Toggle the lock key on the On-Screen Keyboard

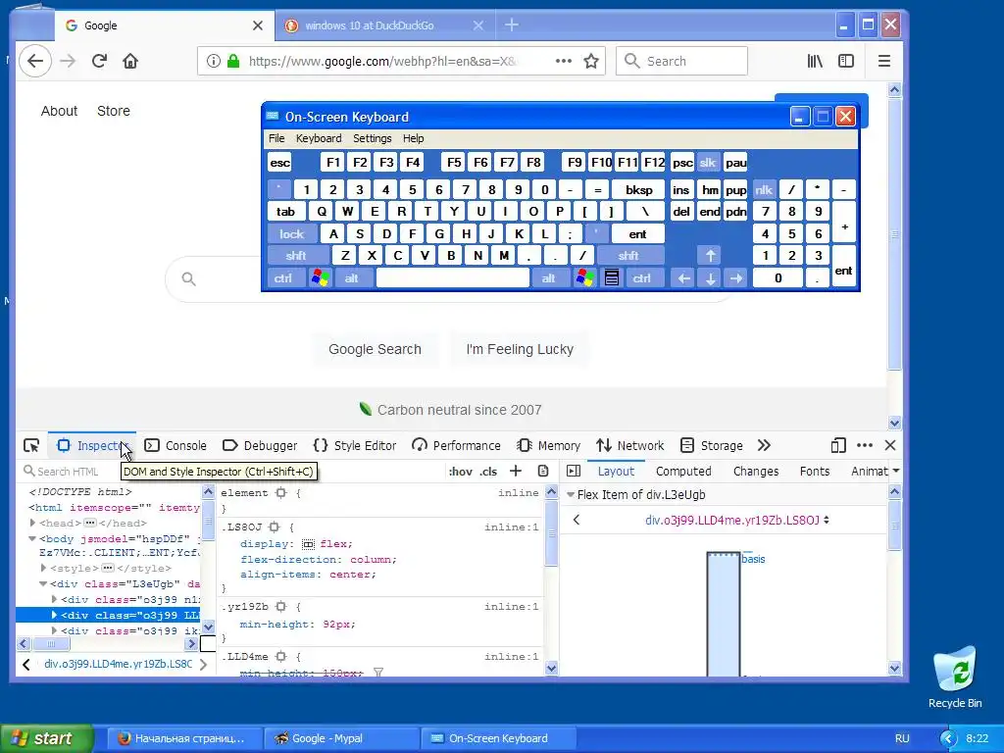coord(291,233)
